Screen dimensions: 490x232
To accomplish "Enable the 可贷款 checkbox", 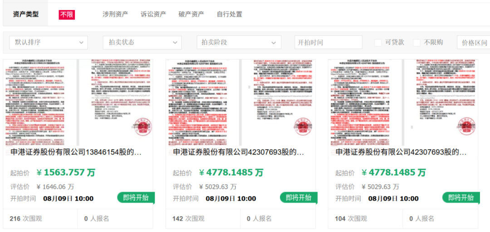I will tap(378, 43).
